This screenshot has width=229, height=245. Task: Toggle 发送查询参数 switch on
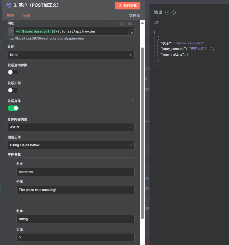click(13, 72)
